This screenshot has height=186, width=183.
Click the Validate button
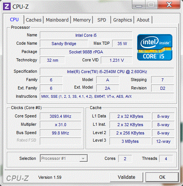(x=127, y=177)
